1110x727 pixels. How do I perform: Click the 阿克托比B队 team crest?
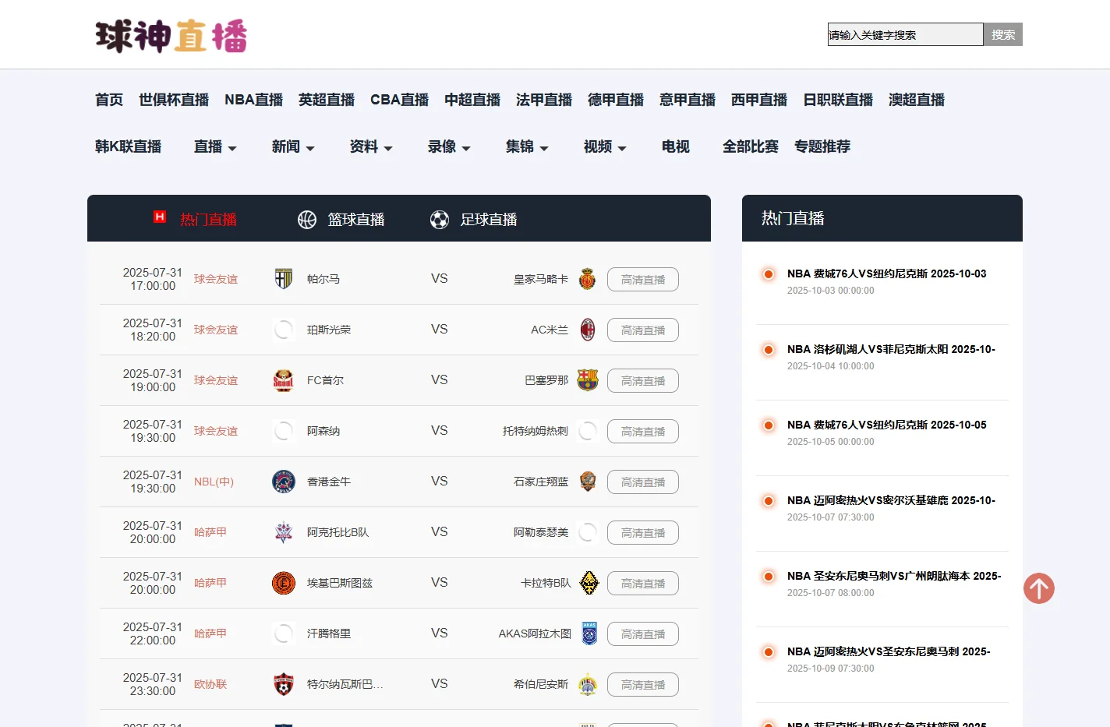point(284,532)
